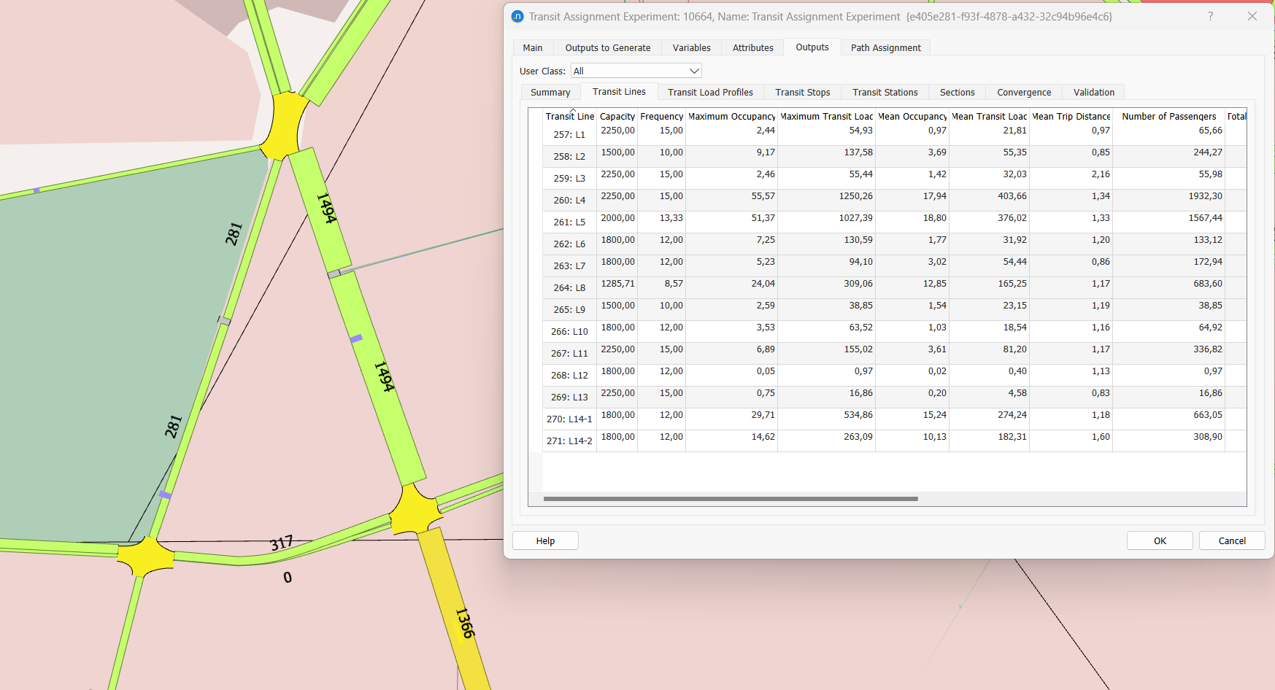Sort by Transit Line column header

pos(569,116)
